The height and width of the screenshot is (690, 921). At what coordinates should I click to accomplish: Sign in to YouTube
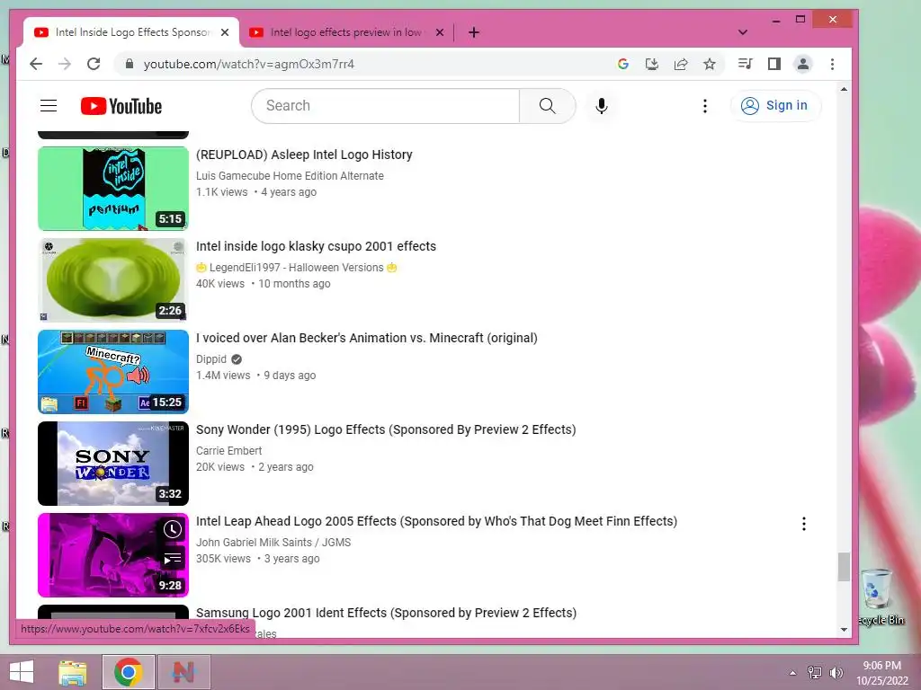(x=774, y=106)
